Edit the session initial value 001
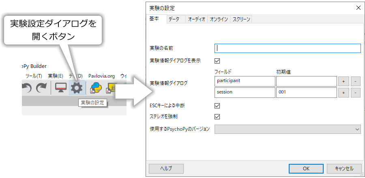The width and height of the screenshot is (365, 178). (x=306, y=92)
